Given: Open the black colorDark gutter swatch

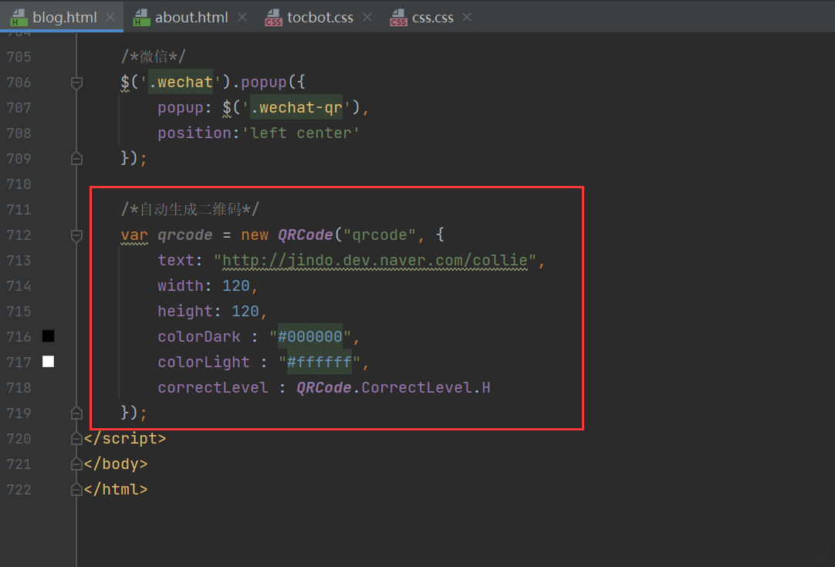Looking at the screenshot, I should coord(48,336).
